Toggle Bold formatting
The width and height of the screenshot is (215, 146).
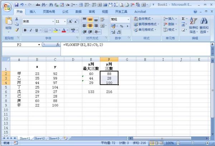pos(25,30)
